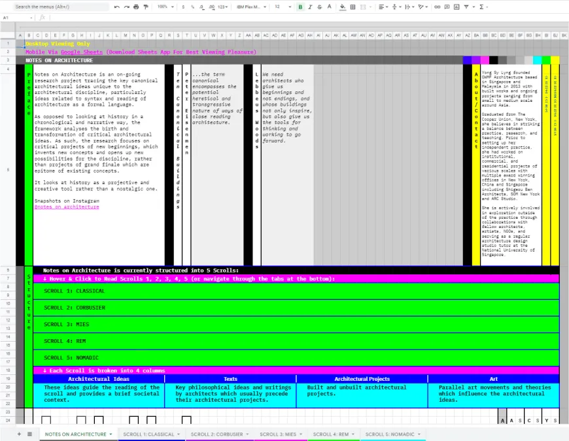Switch to SCROLL 5: NOMADIC tab
The height and width of the screenshot is (441, 569).
click(x=390, y=434)
